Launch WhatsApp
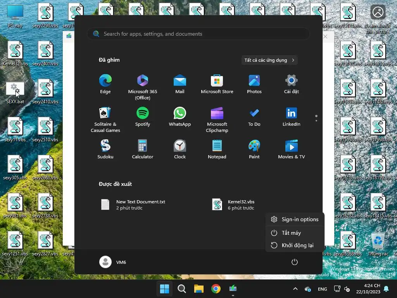The width and height of the screenshot is (397, 298). click(180, 117)
